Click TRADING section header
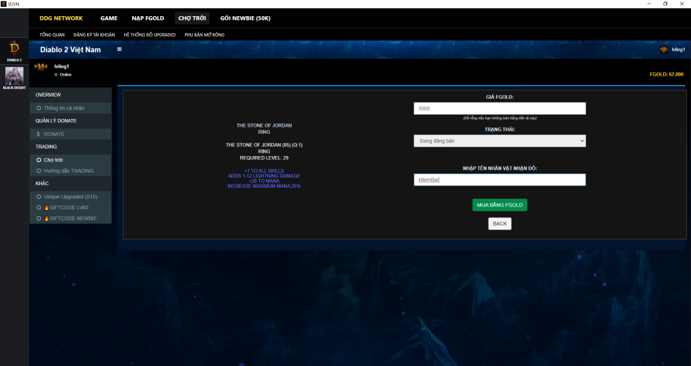This screenshot has width=691, height=366. click(x=46, y=147)
